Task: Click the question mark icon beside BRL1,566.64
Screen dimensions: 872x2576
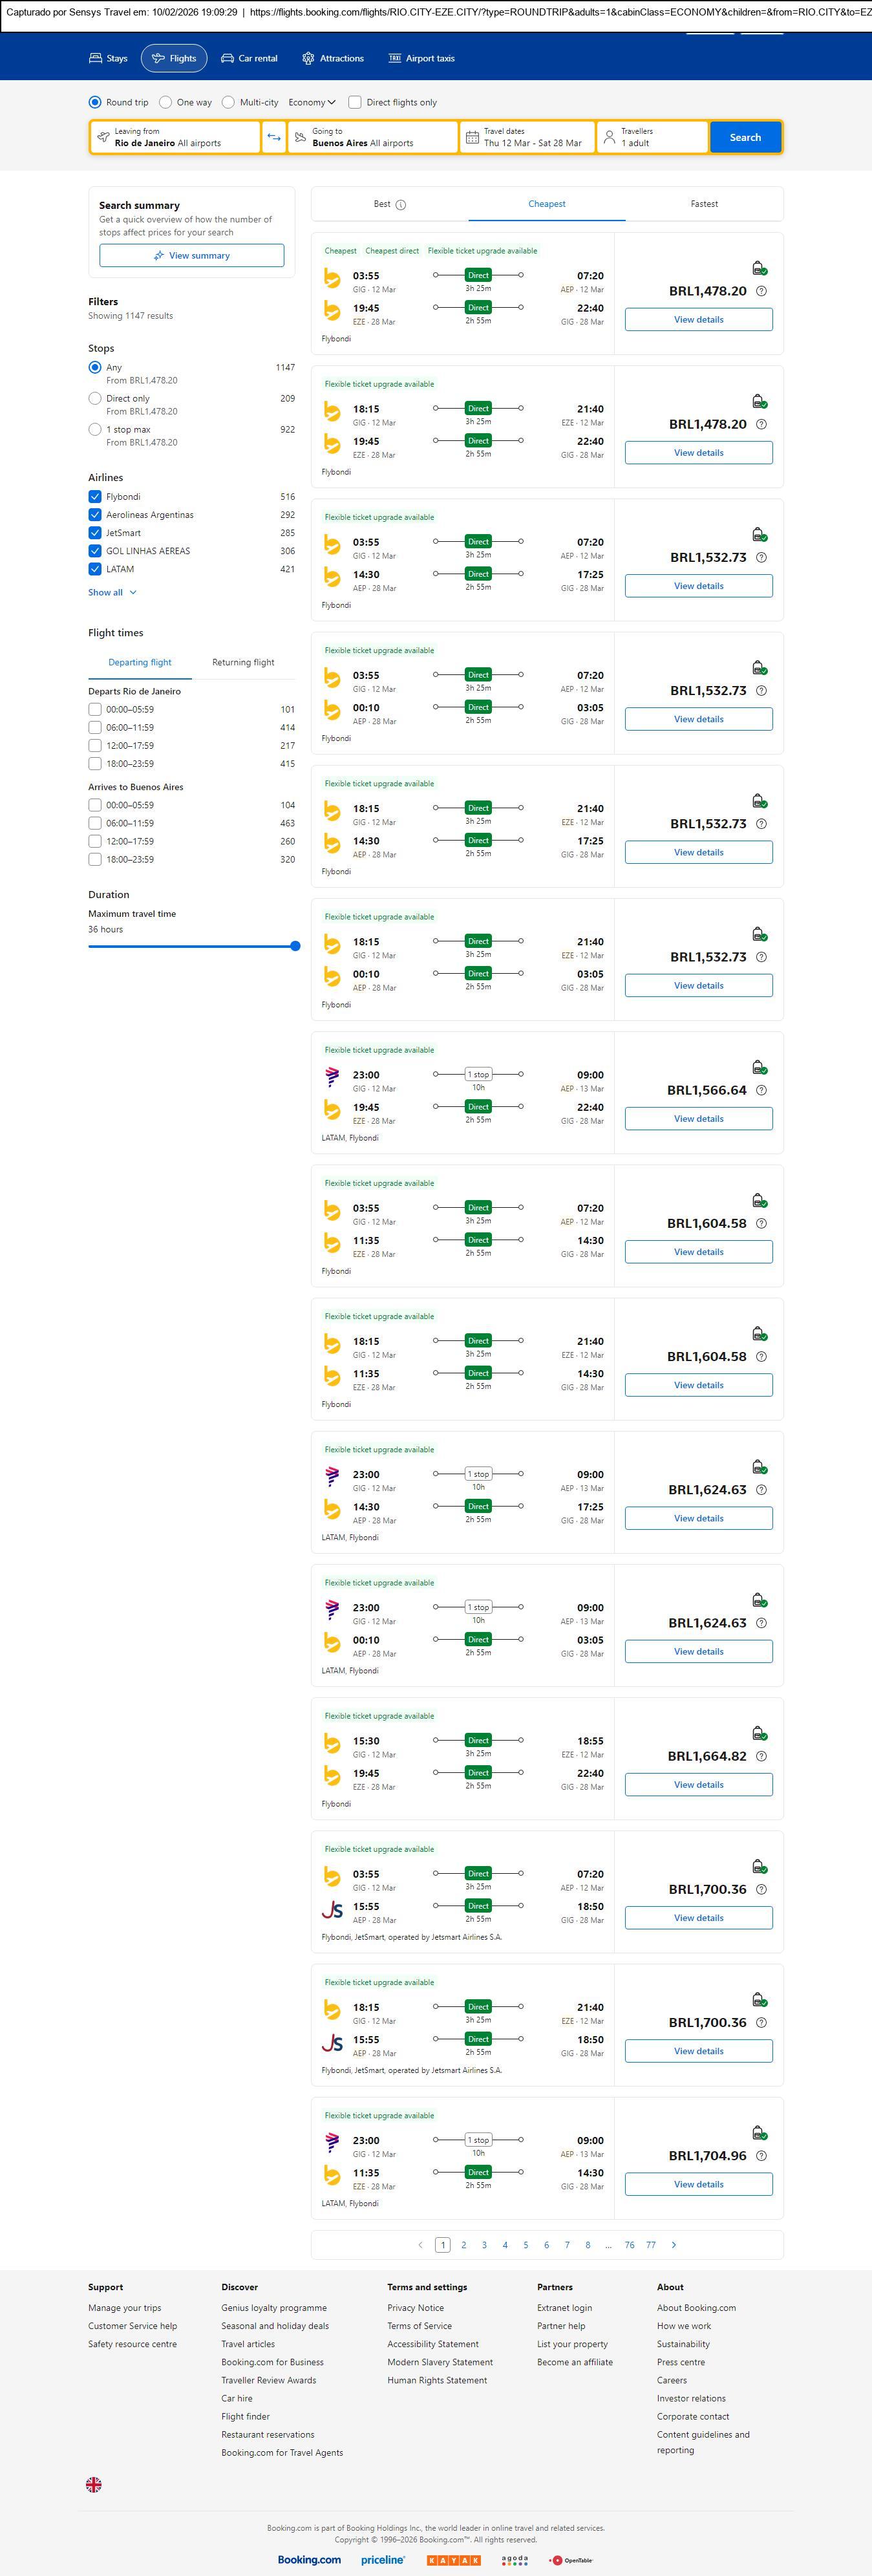Action: point(761,1090)
